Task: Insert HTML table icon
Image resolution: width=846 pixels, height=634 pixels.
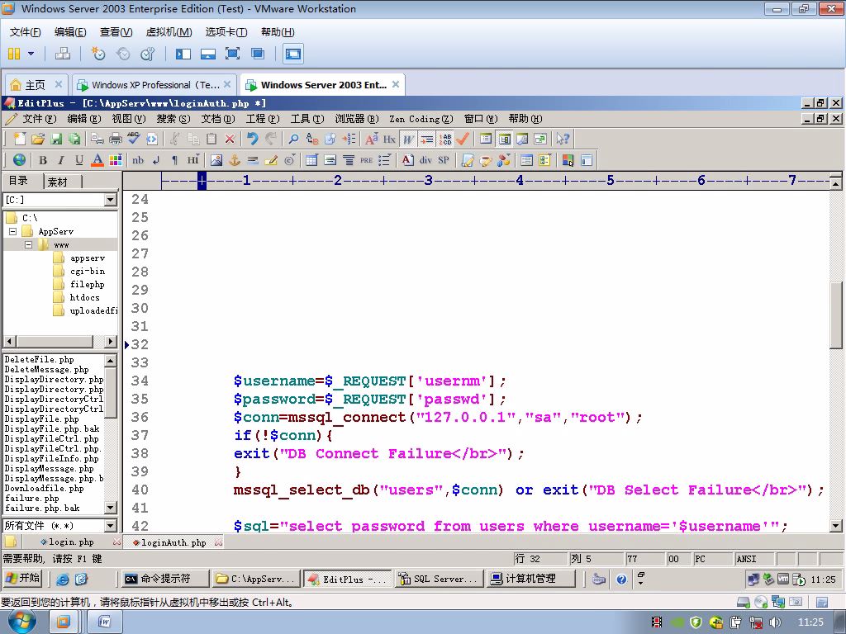Action: coord(311,160)
